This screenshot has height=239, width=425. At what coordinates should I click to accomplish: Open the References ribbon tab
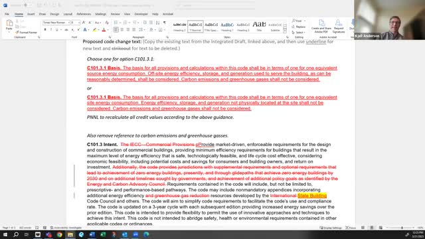click(84, 14)
